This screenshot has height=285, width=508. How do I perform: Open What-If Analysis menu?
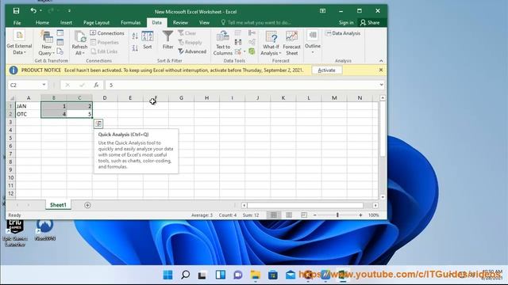(271, 43)
